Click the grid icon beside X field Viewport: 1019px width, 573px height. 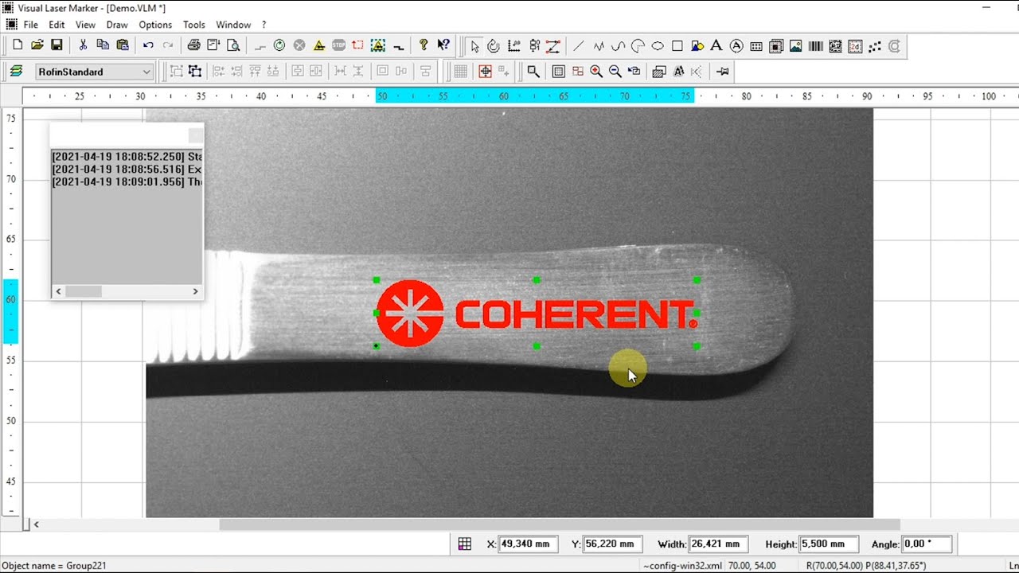(465, 544)
